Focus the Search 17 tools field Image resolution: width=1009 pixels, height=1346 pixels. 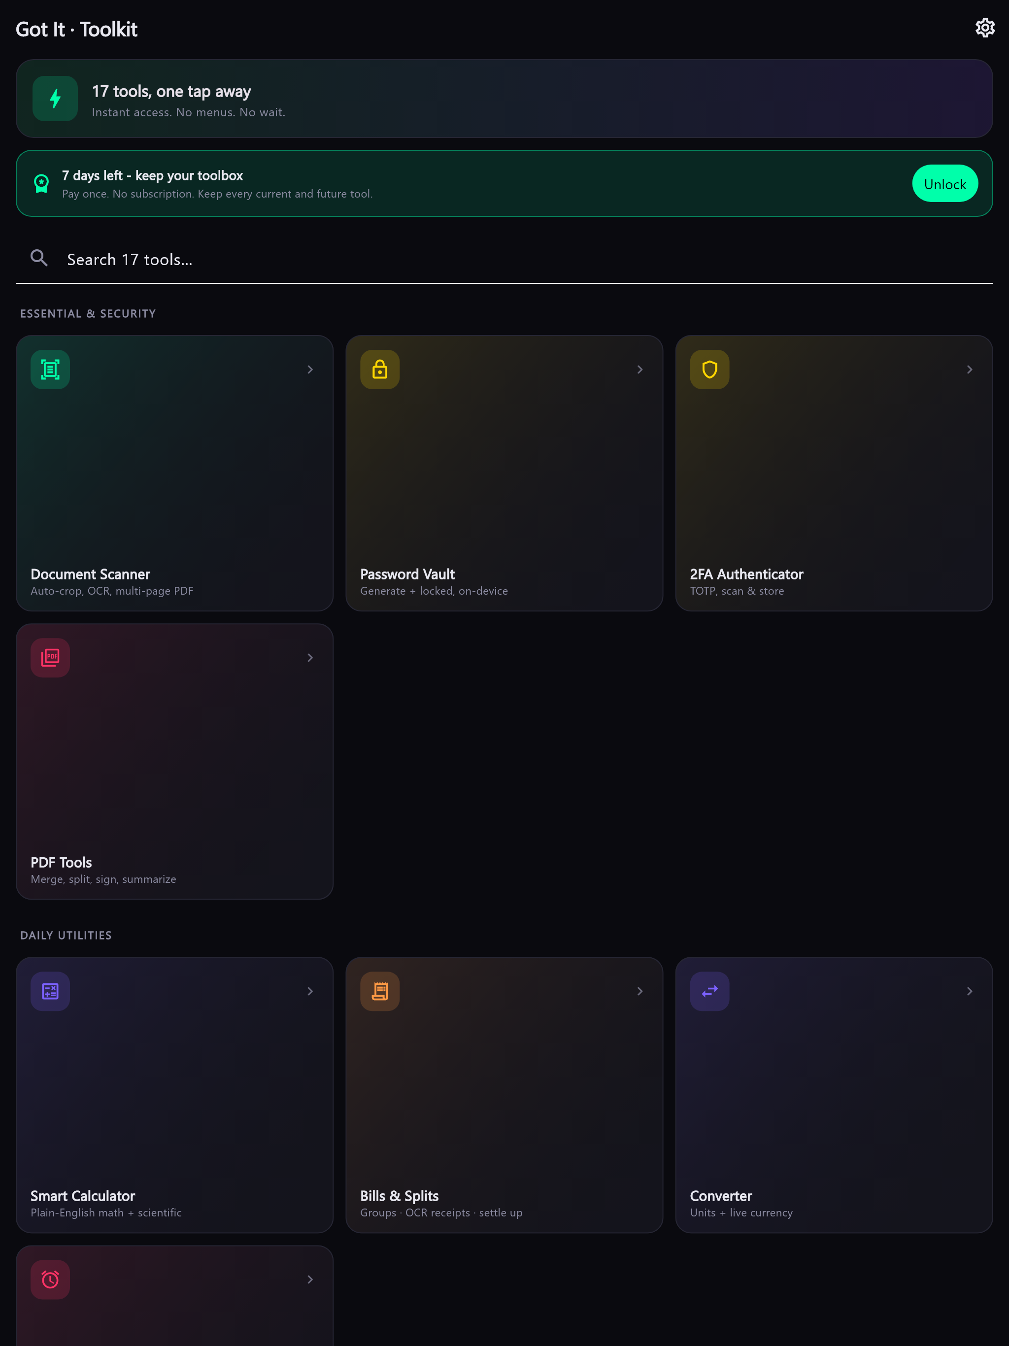coord(504,259)
